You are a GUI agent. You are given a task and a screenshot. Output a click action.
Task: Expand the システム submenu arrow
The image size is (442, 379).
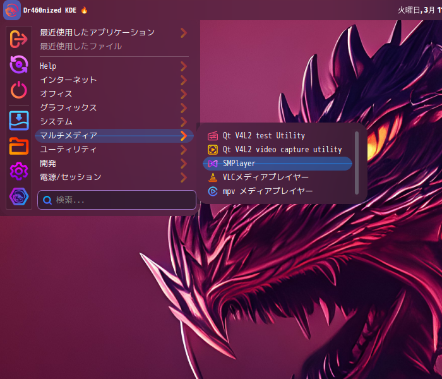(x=184, y=122)
